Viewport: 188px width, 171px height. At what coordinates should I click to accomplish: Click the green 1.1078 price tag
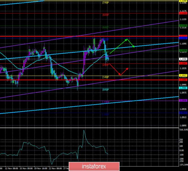(183, 51)
